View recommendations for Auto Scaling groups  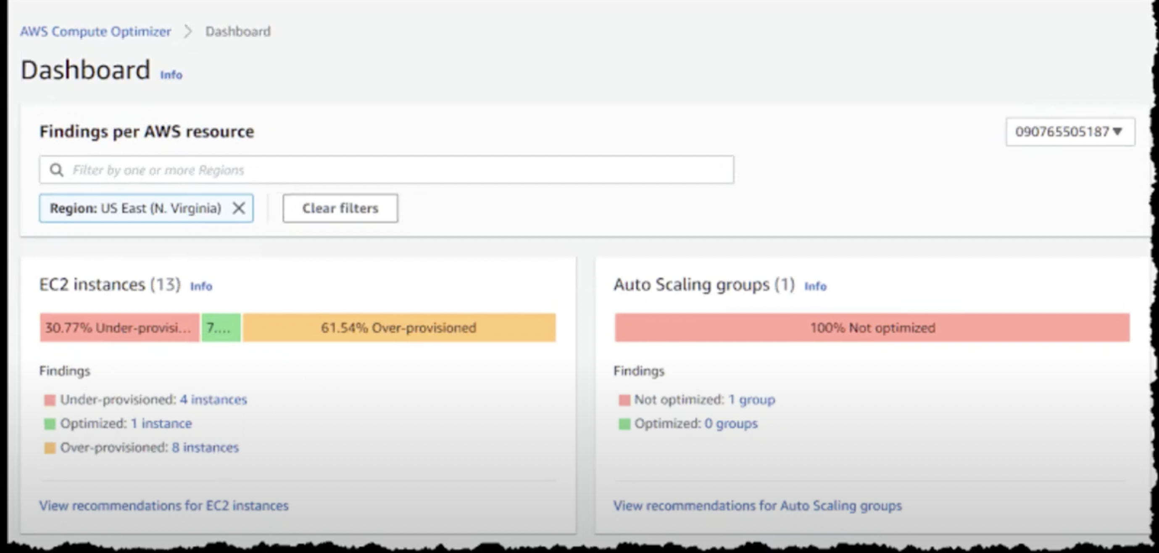click(x=758, y=506)
